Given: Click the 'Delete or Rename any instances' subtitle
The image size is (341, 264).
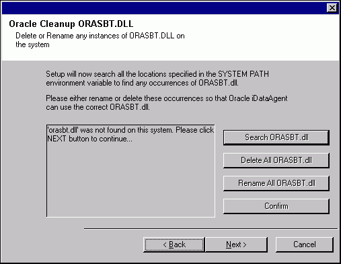Looking at the screenshot, I should pyautogui.click(x=100, y=40).
